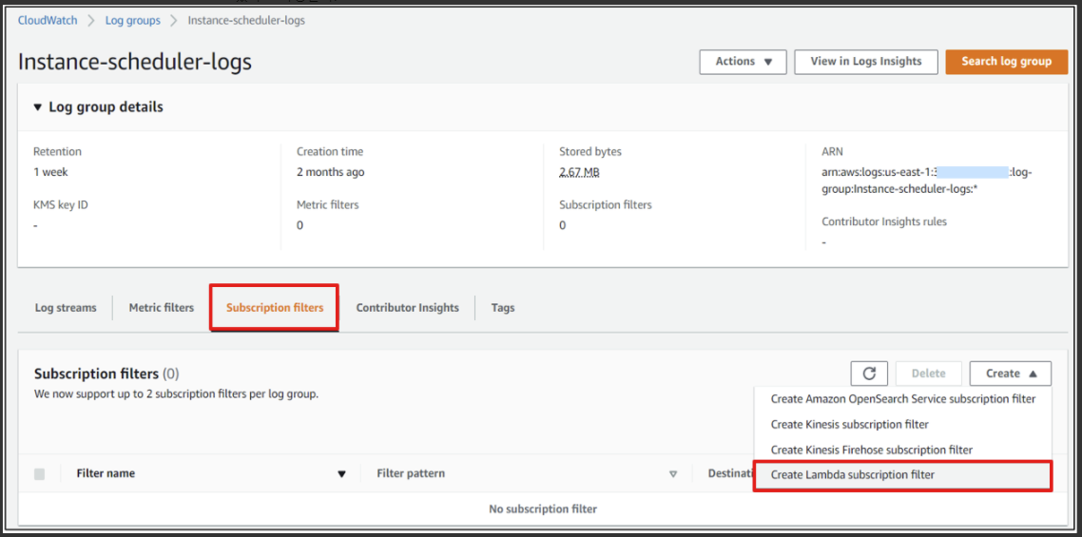Click the 2.67 MB stored bytes value

pos(580,173)
